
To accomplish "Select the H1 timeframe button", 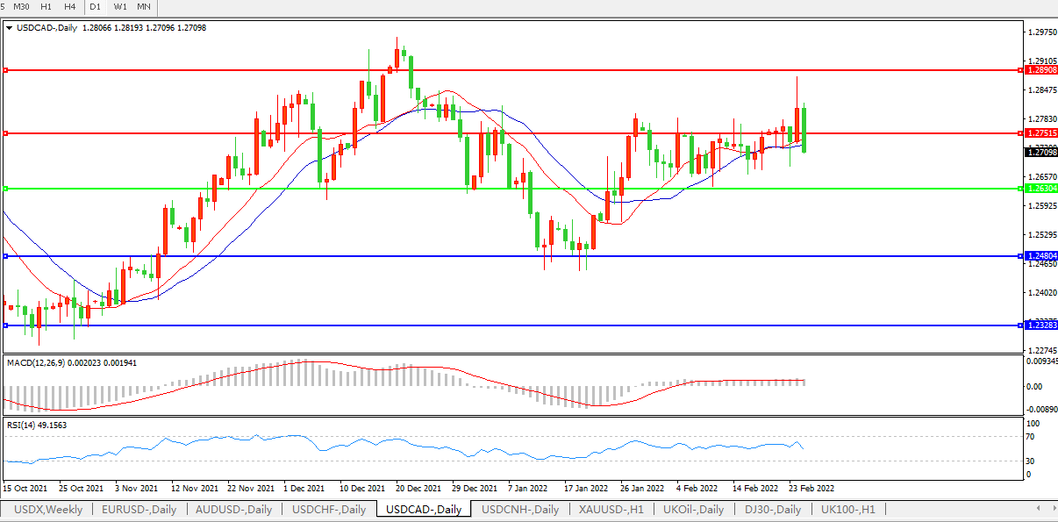I will point(46,7).
